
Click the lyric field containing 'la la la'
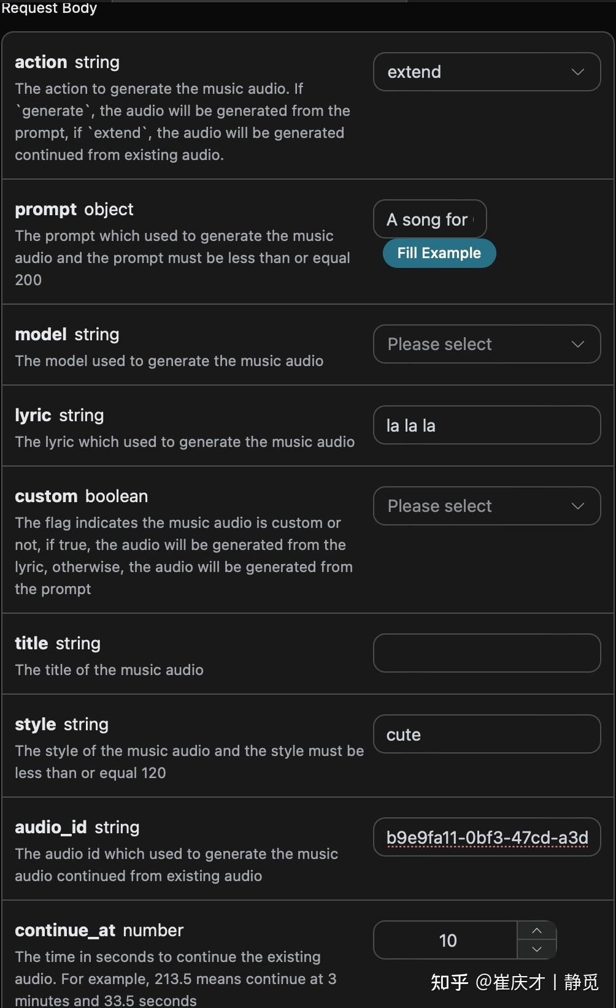coord(487,425)
